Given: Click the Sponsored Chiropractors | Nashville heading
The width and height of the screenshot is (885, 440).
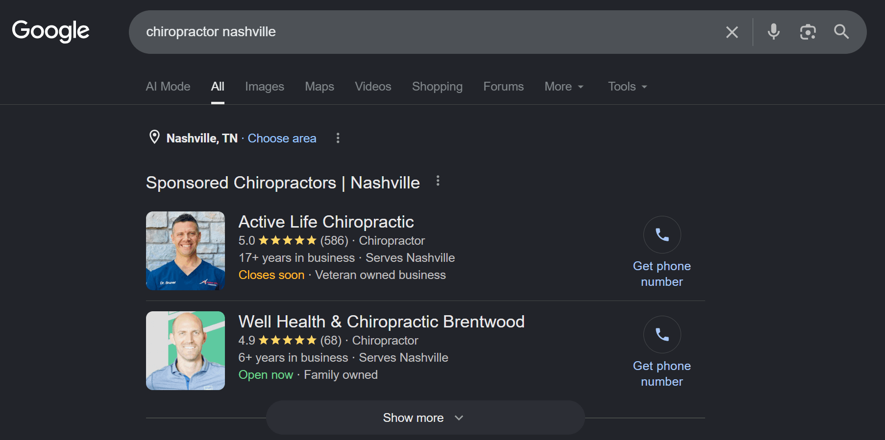Looking at the screenshot, I should point(283,183).
